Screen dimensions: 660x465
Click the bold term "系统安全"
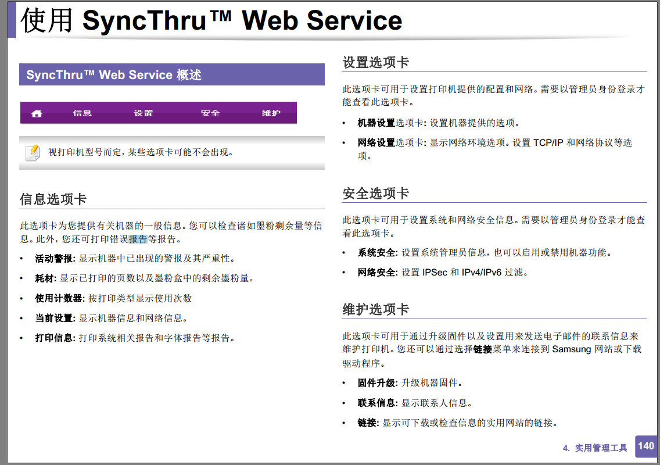pyautogui.click(x=377, y=252)
